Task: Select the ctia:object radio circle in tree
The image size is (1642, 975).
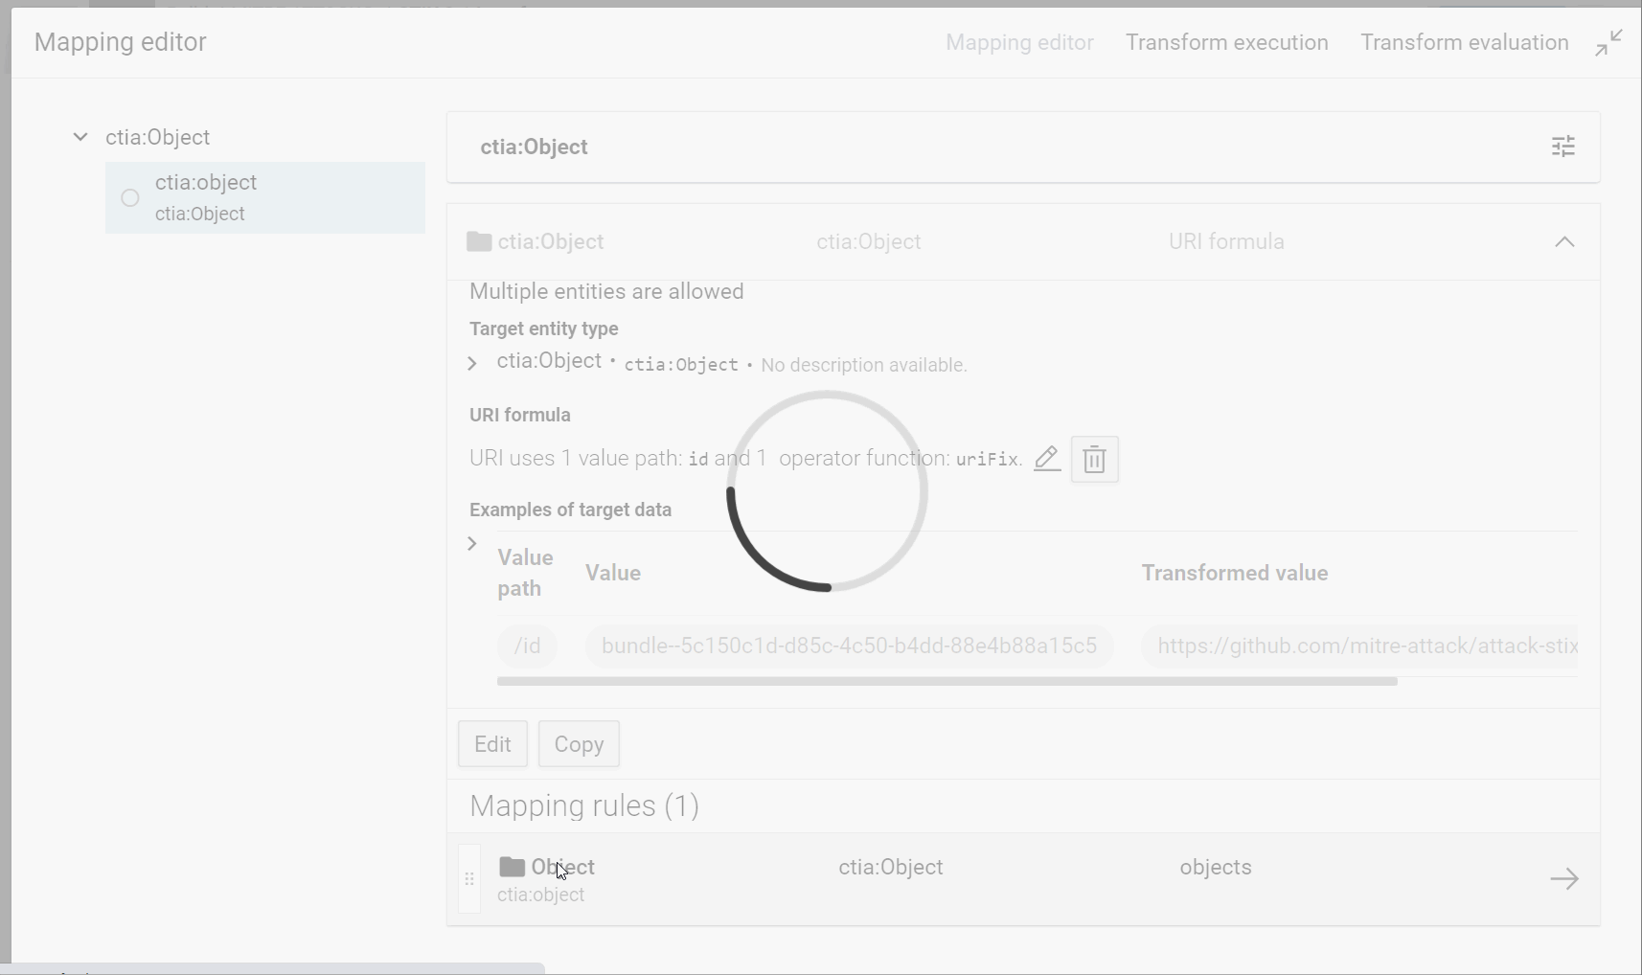Action: coord(130,198)
